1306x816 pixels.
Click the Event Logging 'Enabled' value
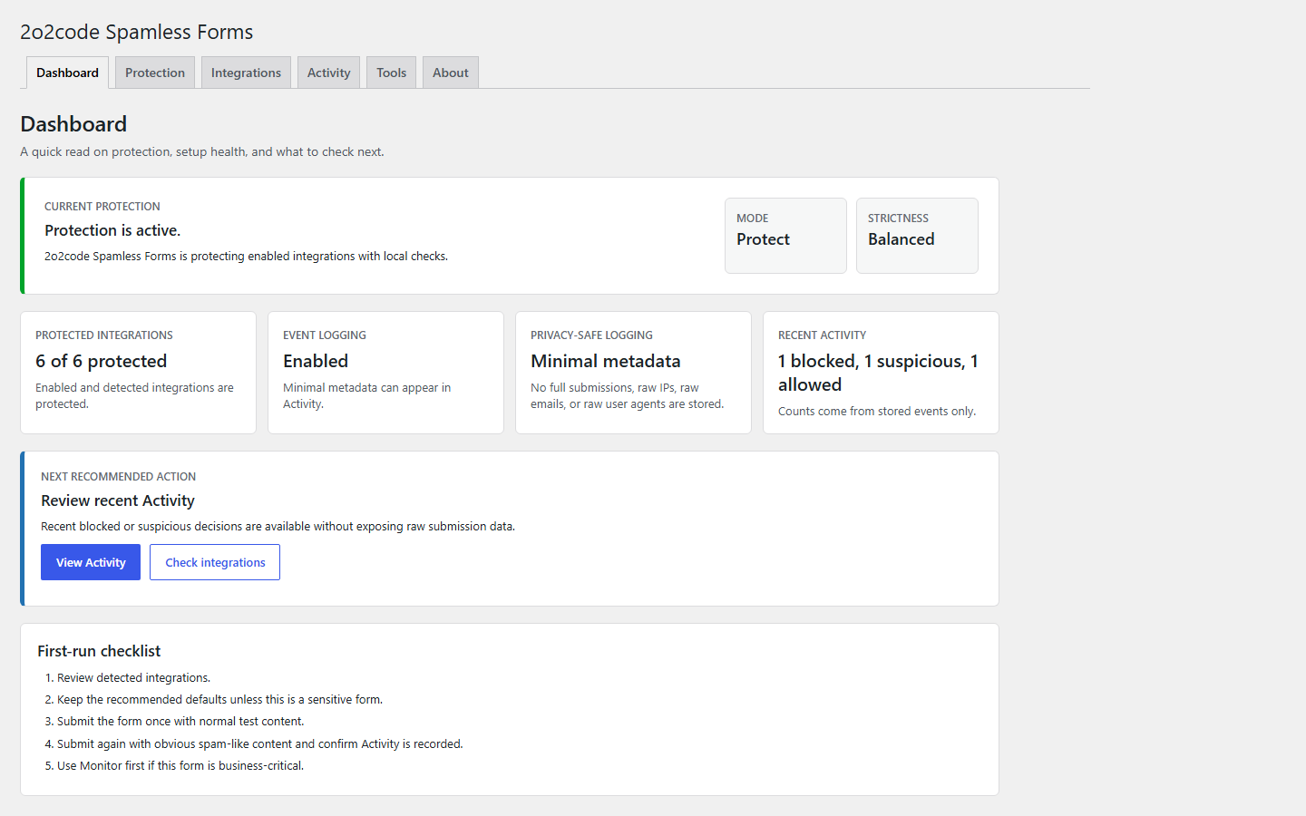tap(316, 361)
